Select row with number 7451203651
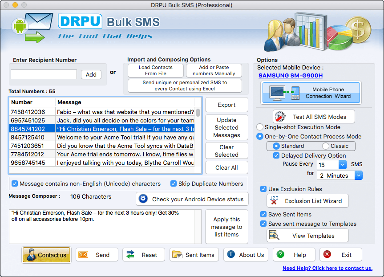Viewport: 384px width, 277px height. [x=102, y=146]
